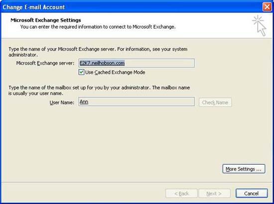Click the User Name input field
The width and height of the screenshot is (274, 204).
[x=137, y=102]
